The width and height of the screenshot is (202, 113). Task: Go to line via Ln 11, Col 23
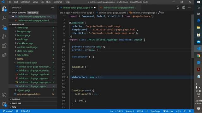pos(116,111)
